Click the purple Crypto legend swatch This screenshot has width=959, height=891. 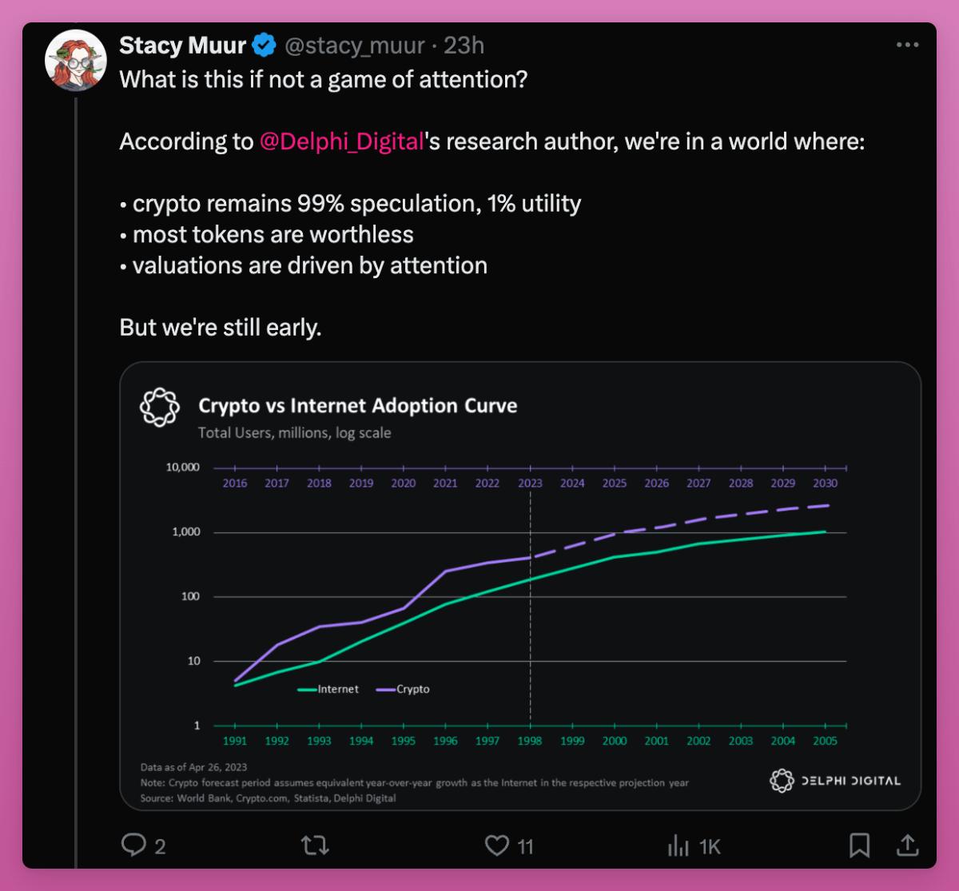[x=385, y=690]
